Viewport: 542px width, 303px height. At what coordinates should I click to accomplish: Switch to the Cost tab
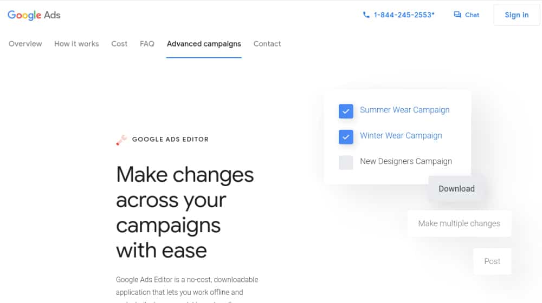pyautogui.click(x=119, y=44)
